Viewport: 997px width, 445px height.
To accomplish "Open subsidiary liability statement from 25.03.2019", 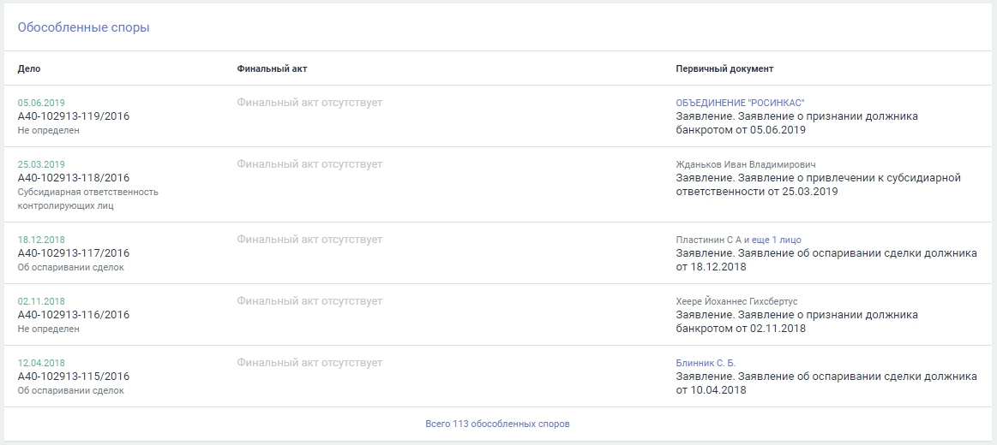I will coord(819,185).
